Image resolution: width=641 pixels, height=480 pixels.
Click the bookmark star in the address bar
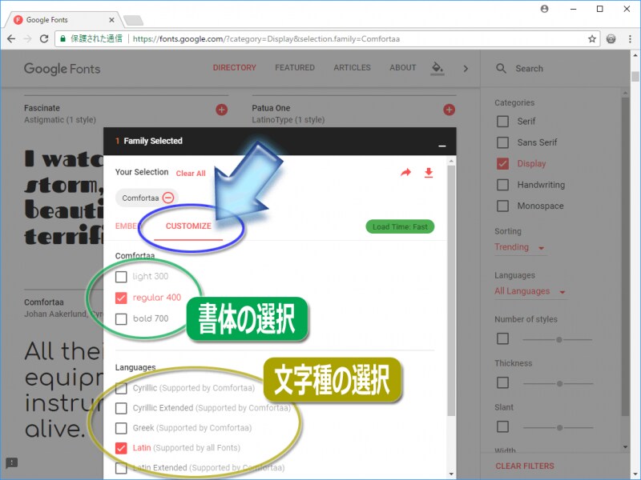coord(591,38)
